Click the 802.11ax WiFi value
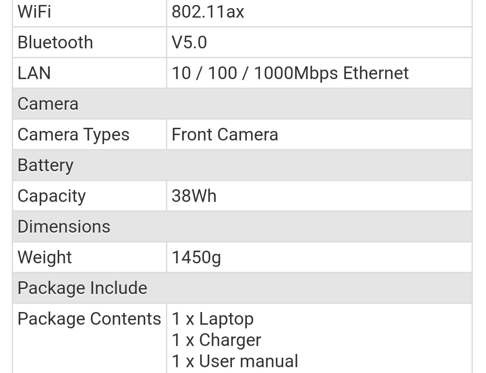The height and width of the screenshot is (373, 486). 208,12
